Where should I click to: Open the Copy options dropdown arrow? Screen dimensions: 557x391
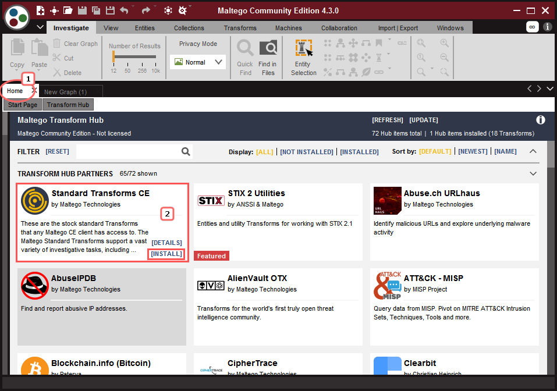coord(17,70)
